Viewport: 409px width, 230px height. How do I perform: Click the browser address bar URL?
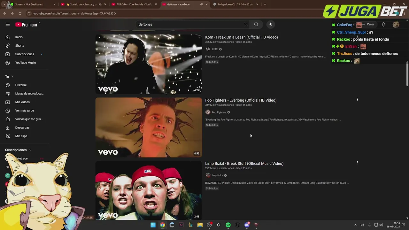pos(74,13)
